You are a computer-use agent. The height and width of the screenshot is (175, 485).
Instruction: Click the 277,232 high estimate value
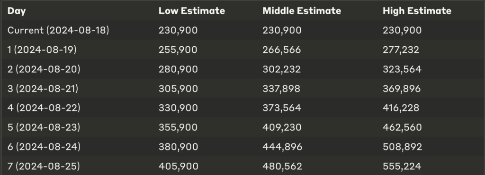[401, 50]
